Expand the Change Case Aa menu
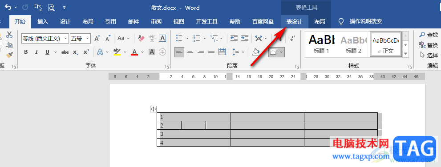This screenshot has height=167, width=441. click(123, 38)
